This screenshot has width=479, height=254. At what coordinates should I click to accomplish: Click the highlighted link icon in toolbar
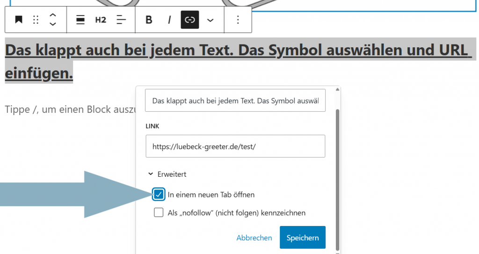(x=190, y=20)
